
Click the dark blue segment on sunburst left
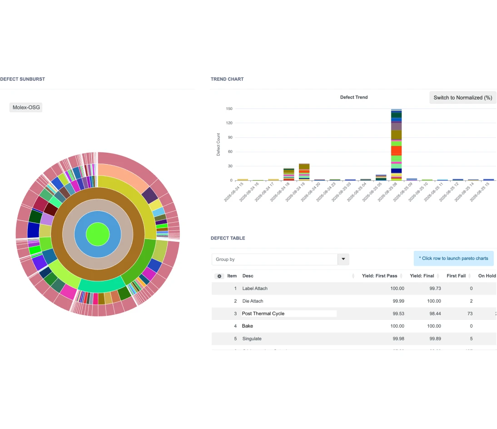(x=33, y=230)
